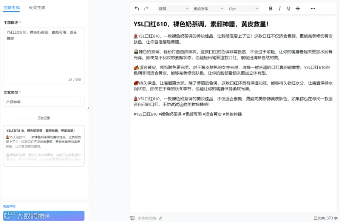Click the 历史记录 label
The width and height of the screenshot is (340, 222).
coord(44,118)
